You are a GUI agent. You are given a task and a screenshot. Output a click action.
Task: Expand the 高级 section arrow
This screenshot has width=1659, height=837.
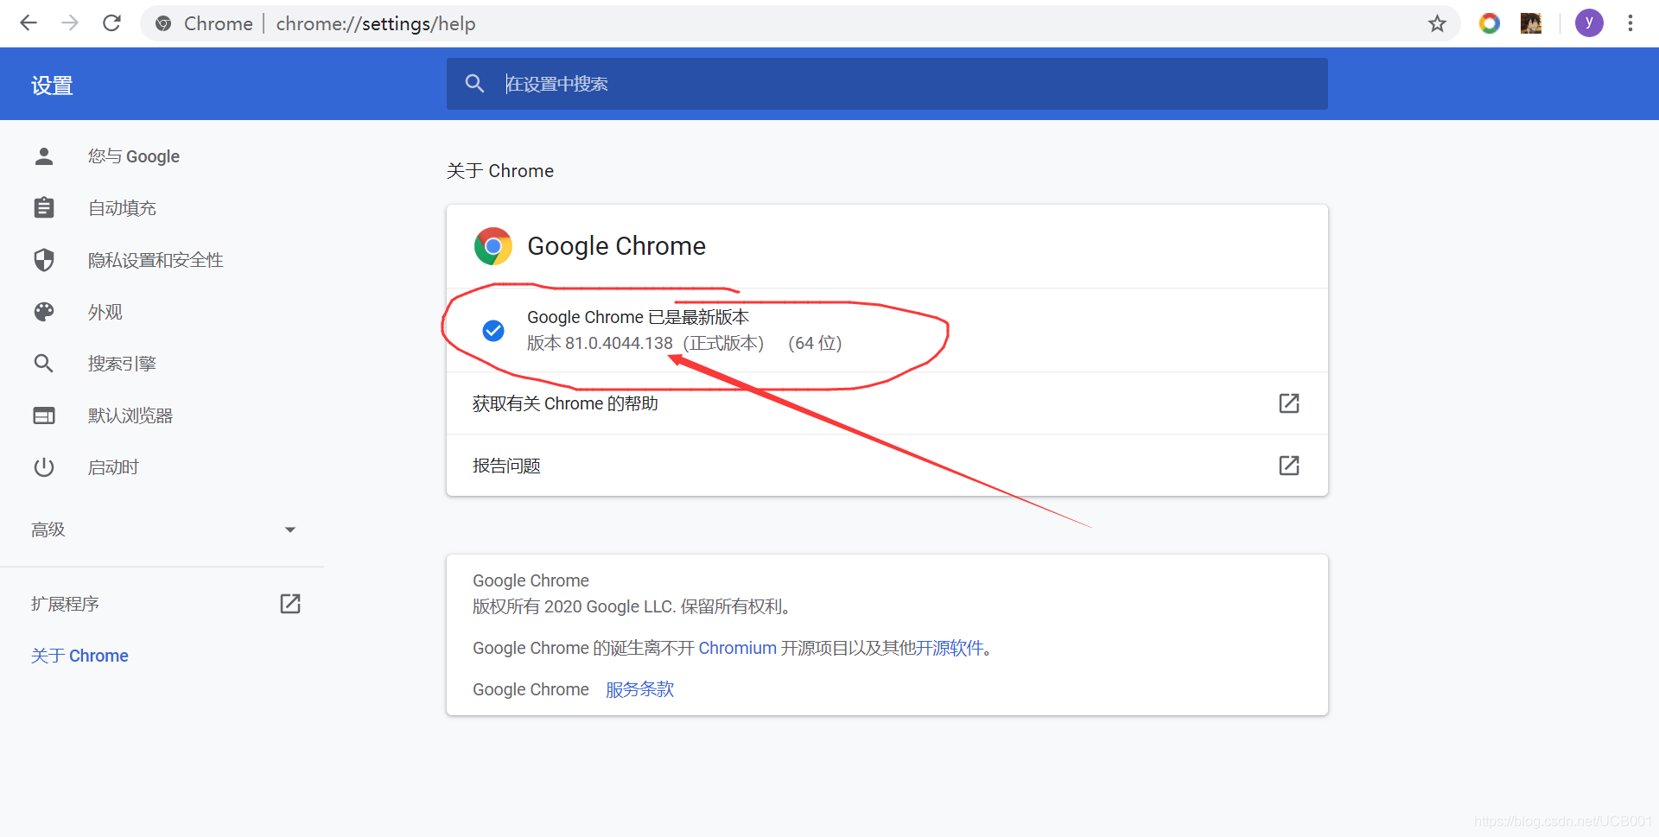[x=290, y=529]
